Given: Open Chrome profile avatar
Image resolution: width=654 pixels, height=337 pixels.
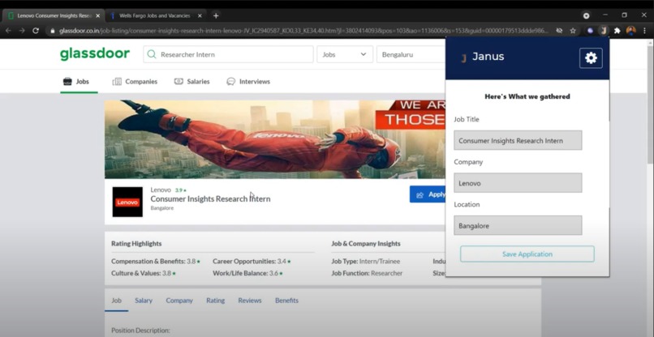Looking at the screenshot, I should pyautogui.click(x=631, y=31).
